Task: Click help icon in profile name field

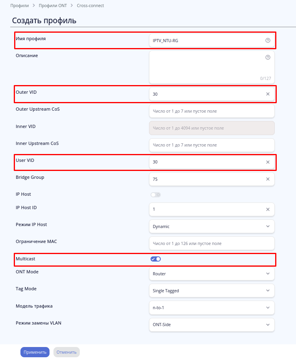Action: [268, 40]
